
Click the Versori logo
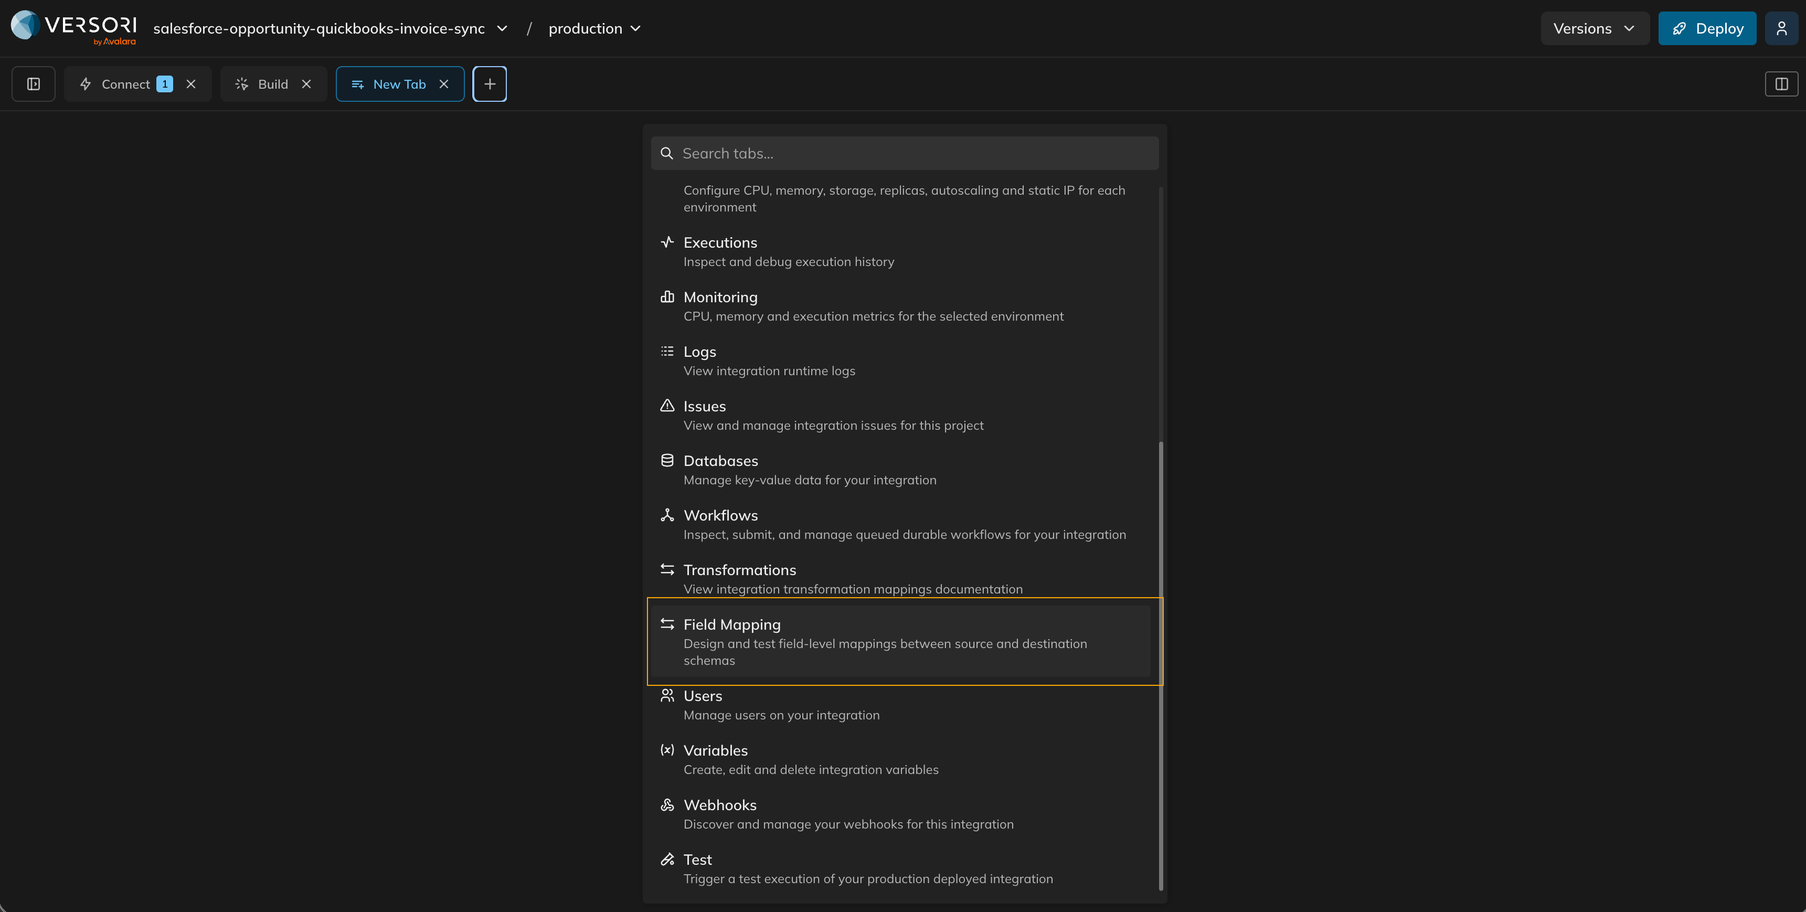coord(73,28)
